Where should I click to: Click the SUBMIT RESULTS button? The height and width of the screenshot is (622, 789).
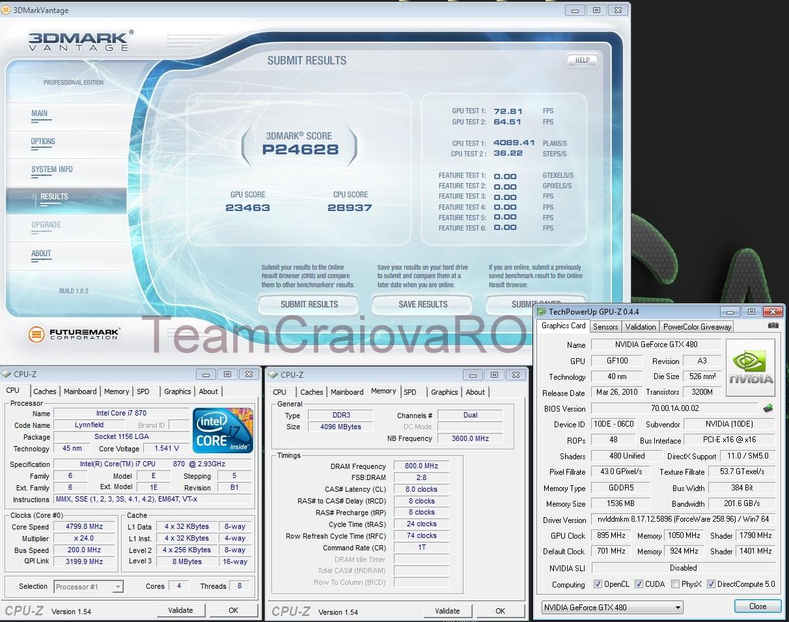[309, 304]
